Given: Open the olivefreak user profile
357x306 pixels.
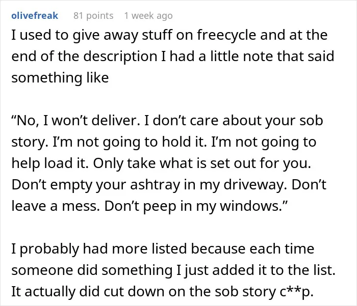Looking at the screenshot, I should tap(35, 16).
